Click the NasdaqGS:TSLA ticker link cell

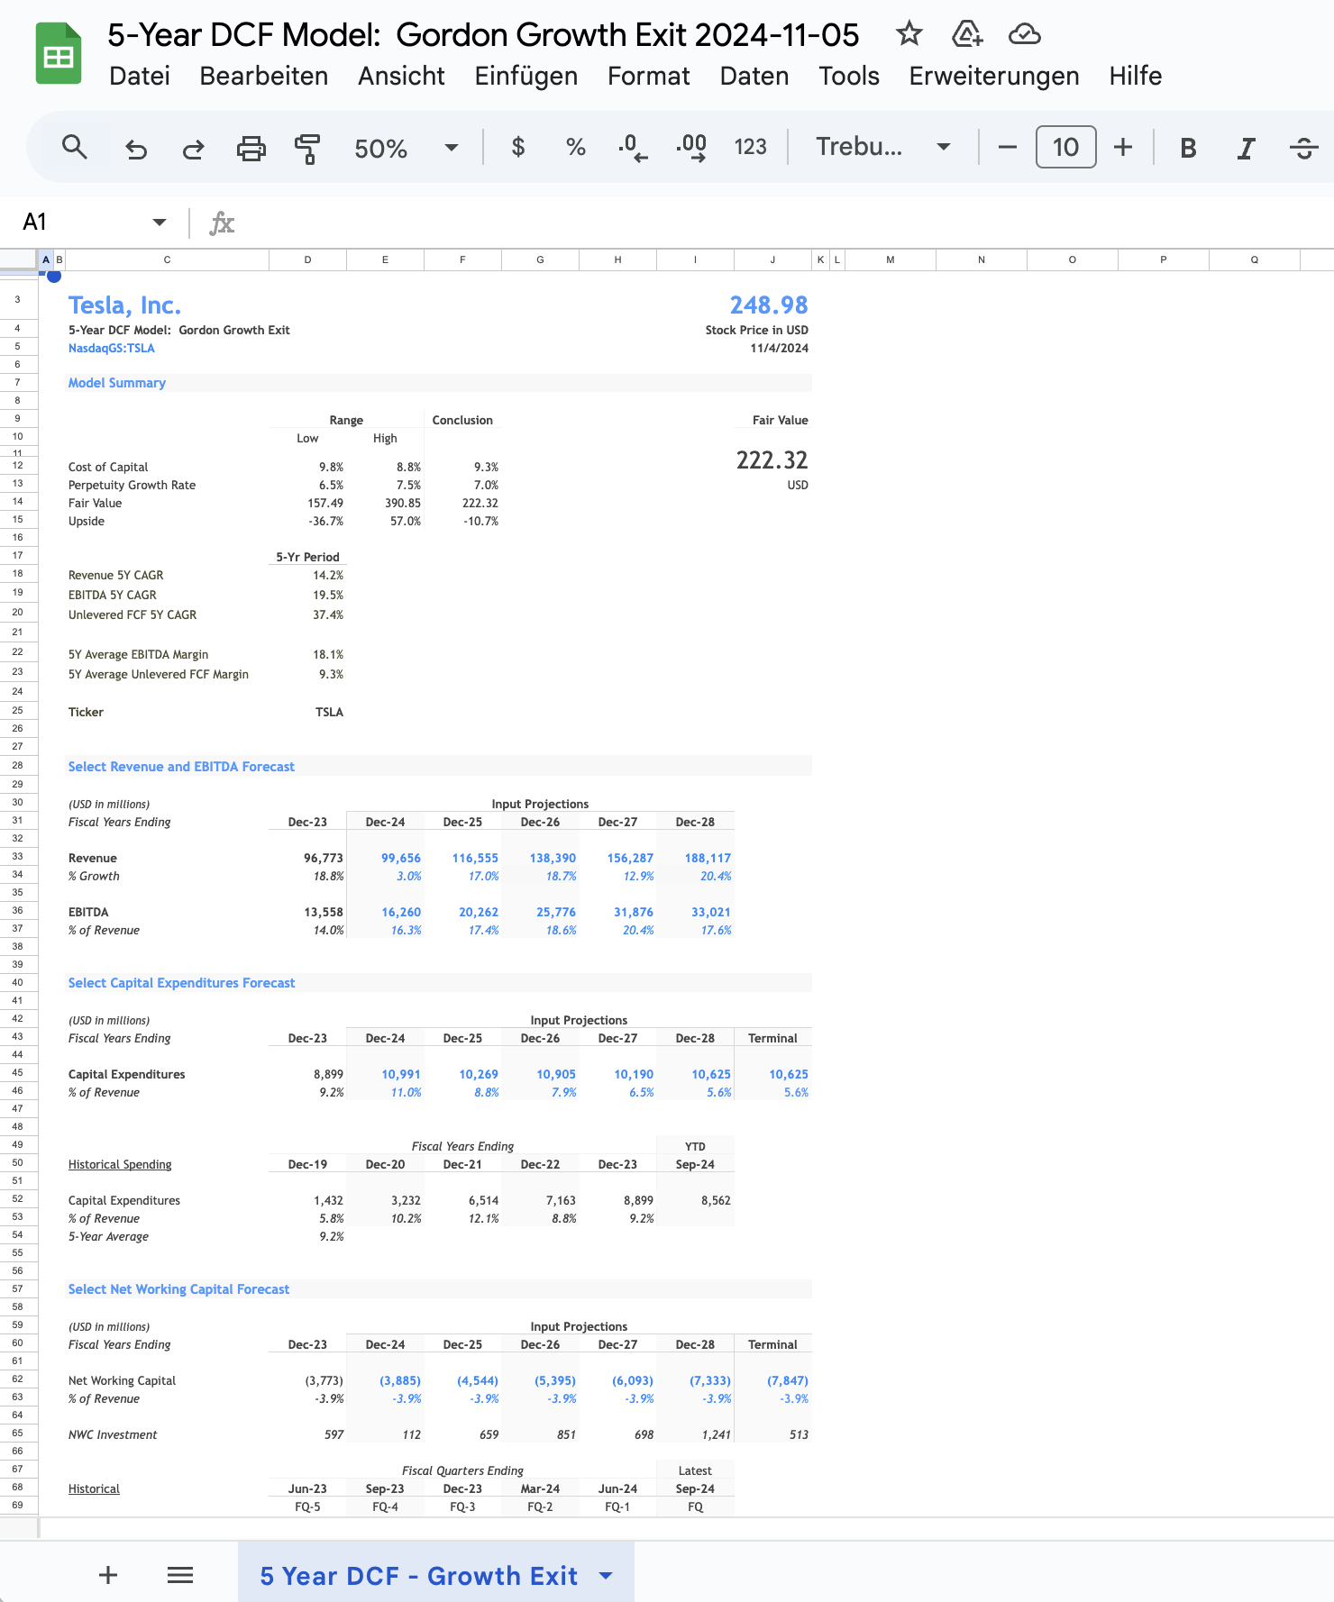pyautogui.click(x=112, y=348)
